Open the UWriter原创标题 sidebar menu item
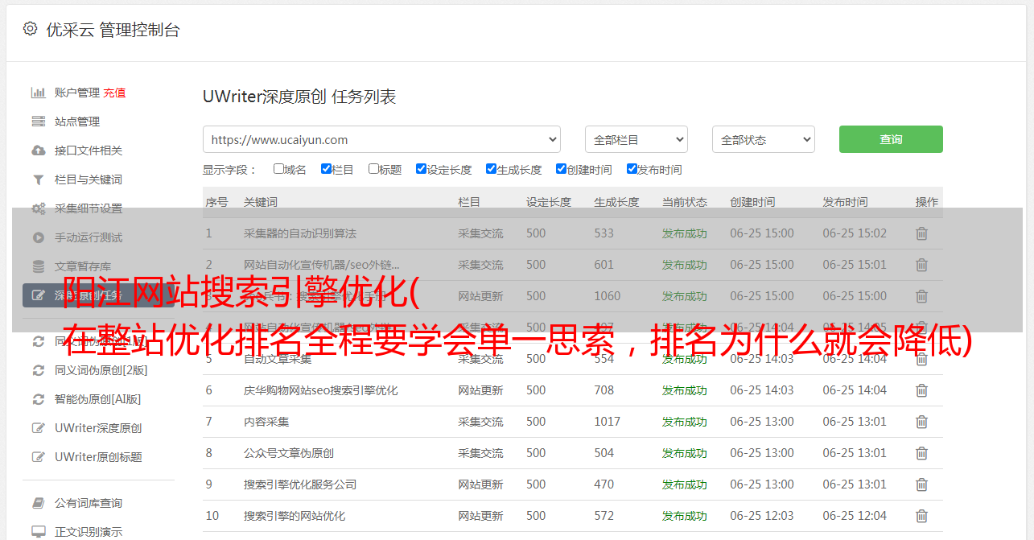 98,457
